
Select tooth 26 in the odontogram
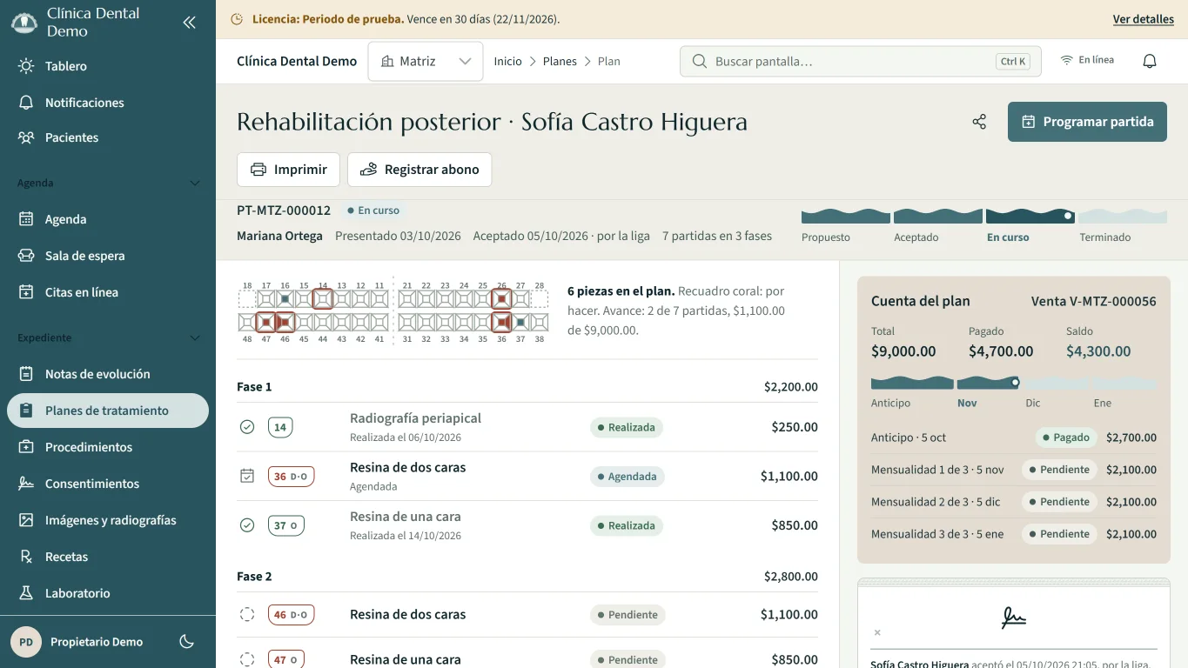501,299
